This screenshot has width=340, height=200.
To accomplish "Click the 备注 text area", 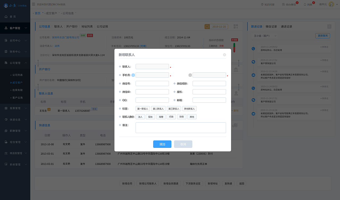I will pyautogui.click(x=181, y=128).
